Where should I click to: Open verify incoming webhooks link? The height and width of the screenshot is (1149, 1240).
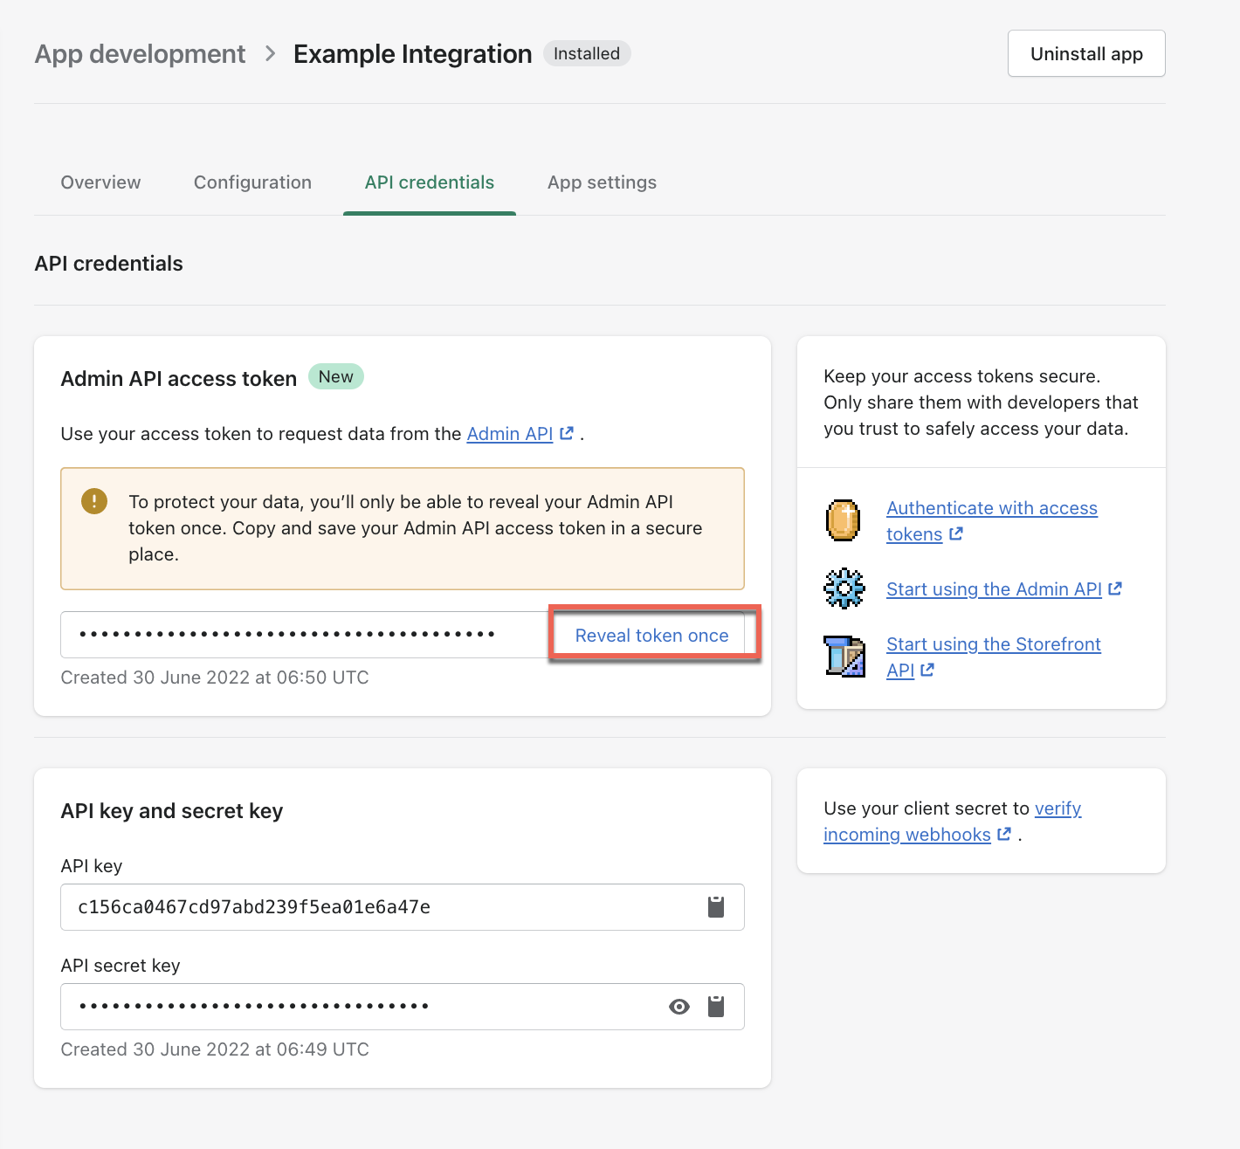pyautogui.click(x=952, y=822)
